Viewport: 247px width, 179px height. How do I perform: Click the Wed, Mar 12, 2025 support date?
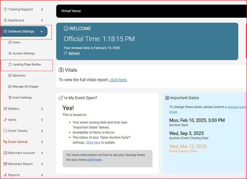pos(188,147)
